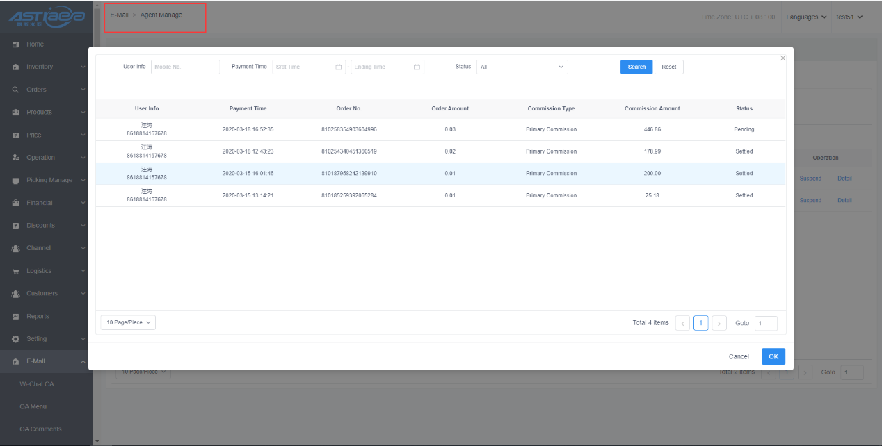Click the Mobile No. input field
Image resolution: width=882 pixels, height=446 pixels.
coord(185,67)
